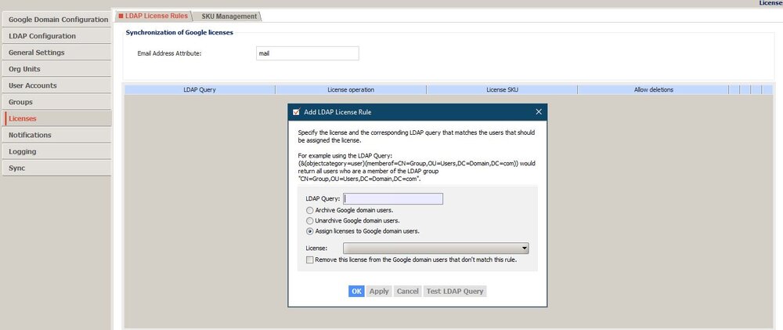Select the Licenses sidebar item

point(56,118)
